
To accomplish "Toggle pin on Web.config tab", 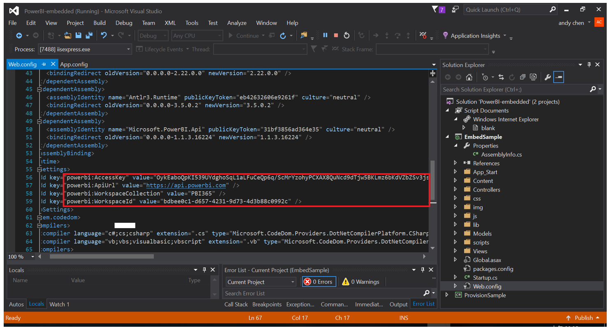I will pos(44,64).
